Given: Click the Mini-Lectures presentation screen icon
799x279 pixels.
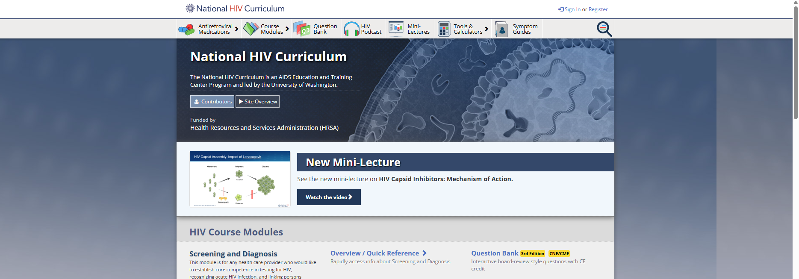Looking at the screenshot, I should pos(396,29).
